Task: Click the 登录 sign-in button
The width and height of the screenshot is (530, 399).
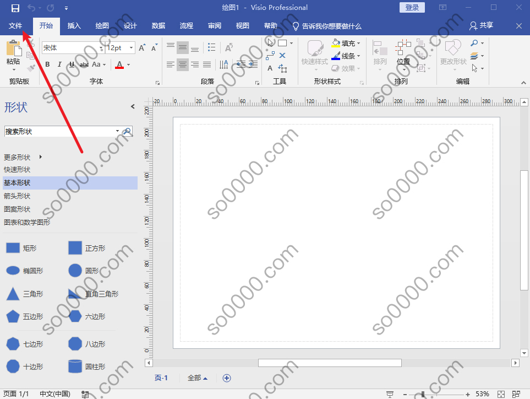Action: pyautogui.click(x=412, y=8)
